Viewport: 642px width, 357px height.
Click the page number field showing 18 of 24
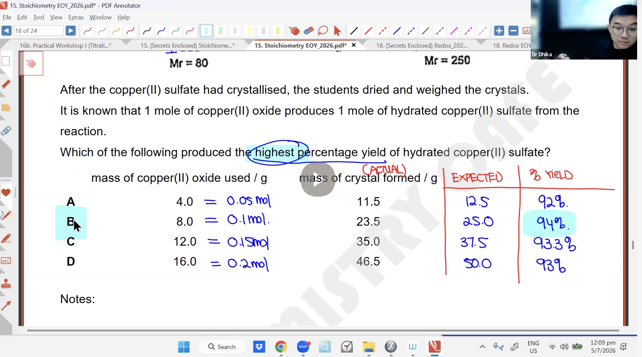coord(39,31)
